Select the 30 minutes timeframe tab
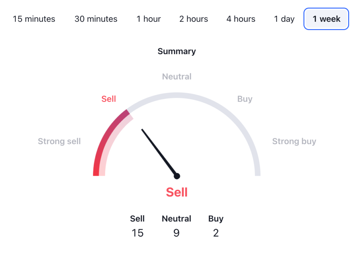Screen dimensions: 355x253 point(96,19)
